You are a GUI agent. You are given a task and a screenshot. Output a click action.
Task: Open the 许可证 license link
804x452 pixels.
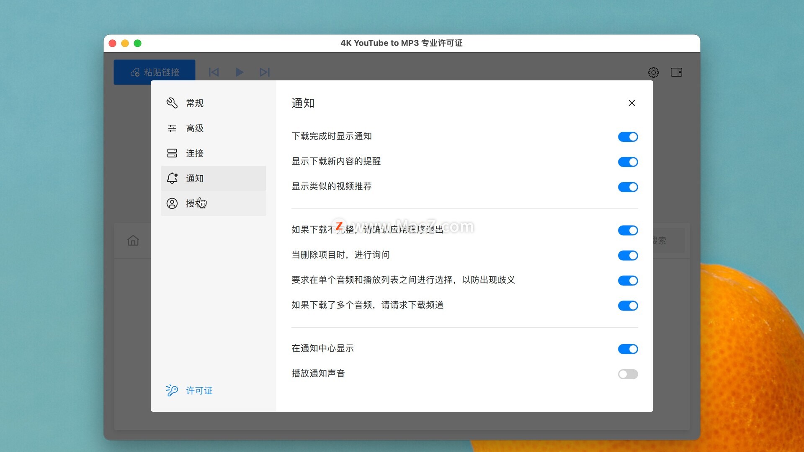tap(199, 390)
